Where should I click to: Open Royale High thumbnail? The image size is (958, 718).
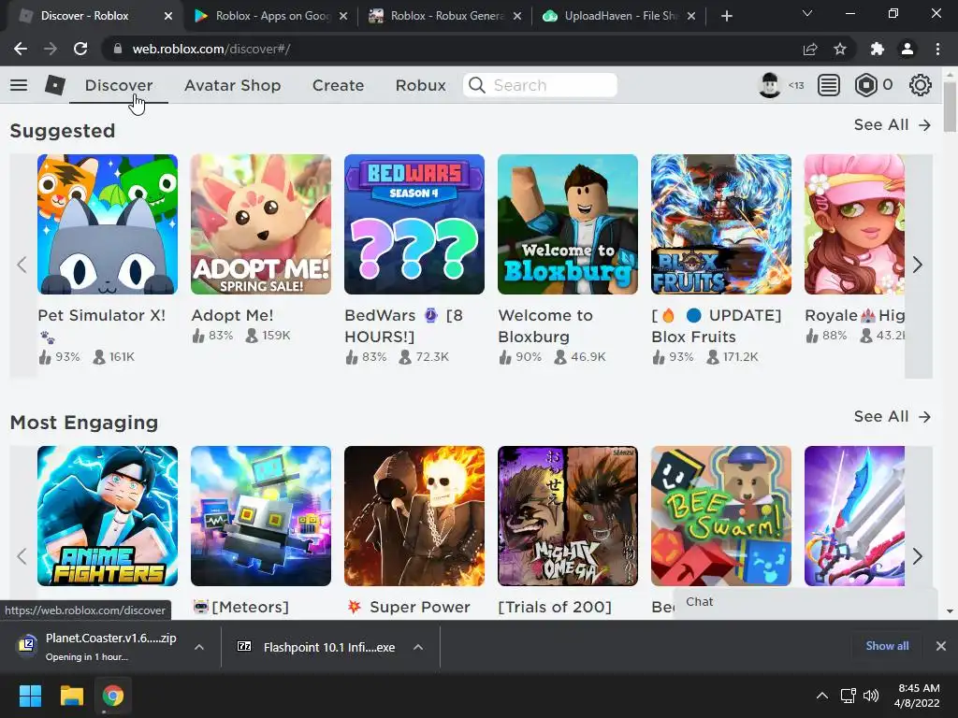click(854, 224)
